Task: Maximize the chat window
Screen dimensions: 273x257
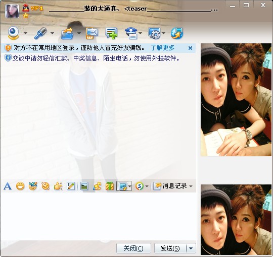Action: [x=246, y=5]
